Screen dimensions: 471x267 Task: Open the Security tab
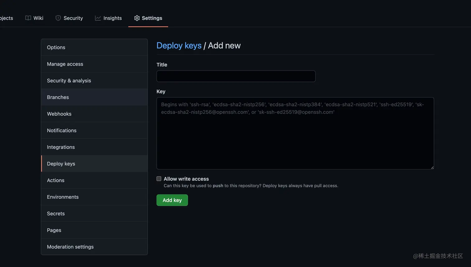(69, 18)
